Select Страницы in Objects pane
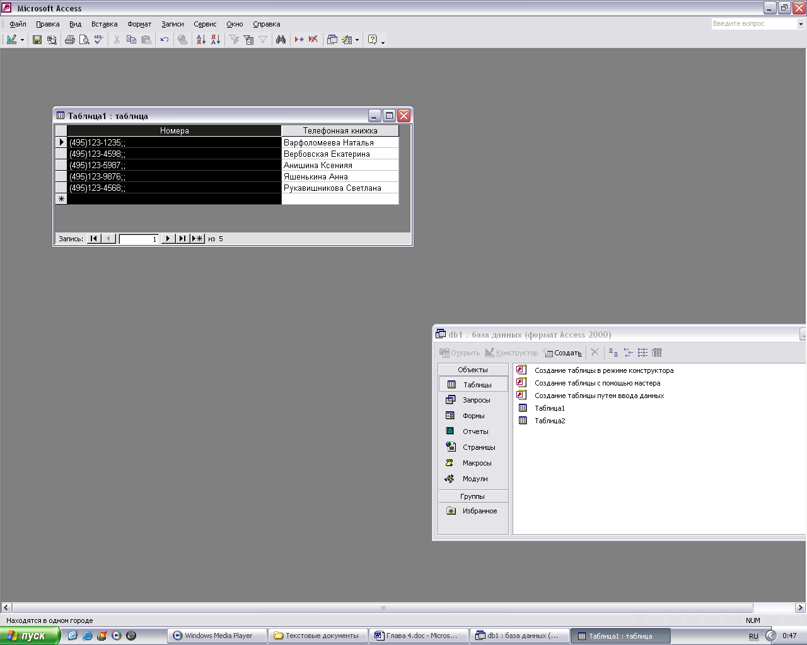 click(473, 448)
